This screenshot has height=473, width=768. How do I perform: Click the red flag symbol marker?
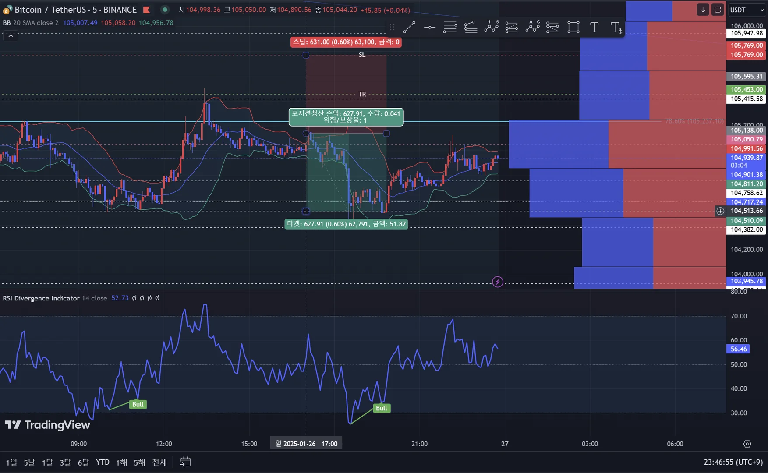pos(147,10)
